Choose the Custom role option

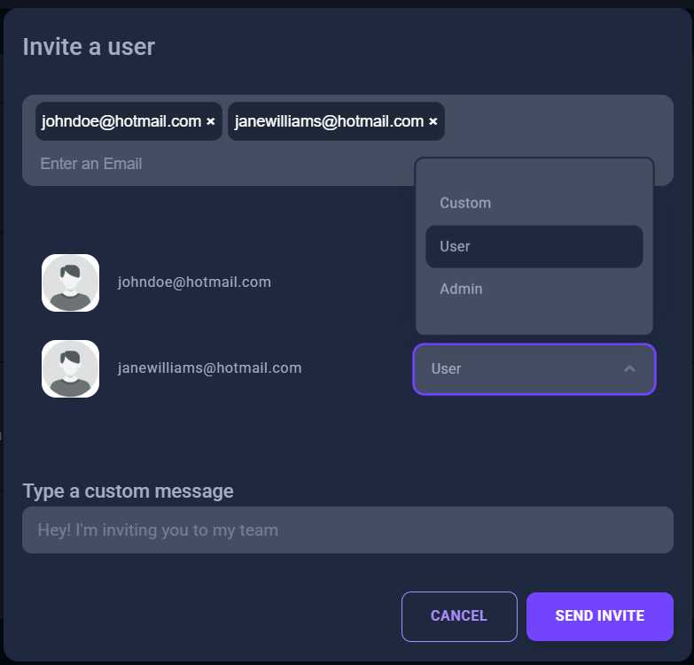pyautogui.click(x=465, y=203)
